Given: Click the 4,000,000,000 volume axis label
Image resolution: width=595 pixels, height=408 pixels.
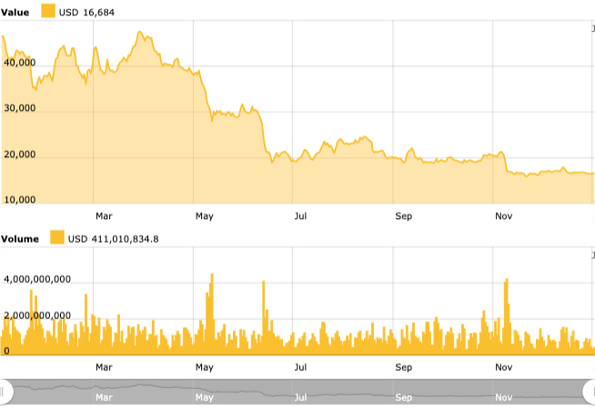Looking at the screenshot, I should point(37,280).
